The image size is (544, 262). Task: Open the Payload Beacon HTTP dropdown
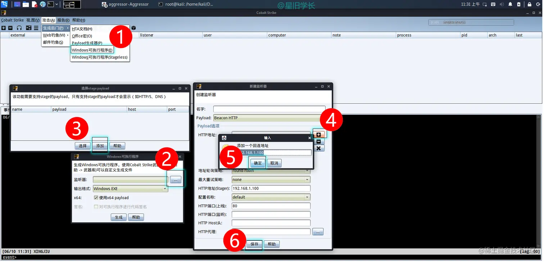point(268,118)
